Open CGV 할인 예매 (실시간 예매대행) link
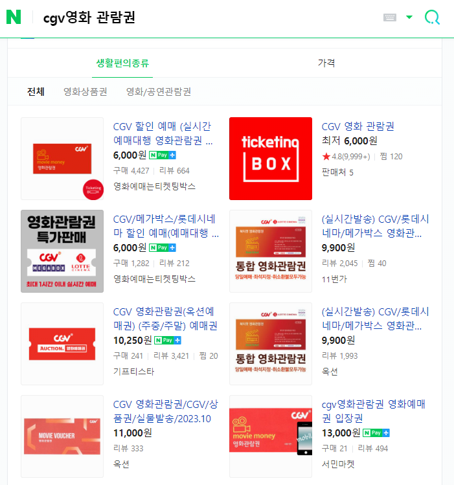Viewport: 454px width, 485px height. (163, 133)
